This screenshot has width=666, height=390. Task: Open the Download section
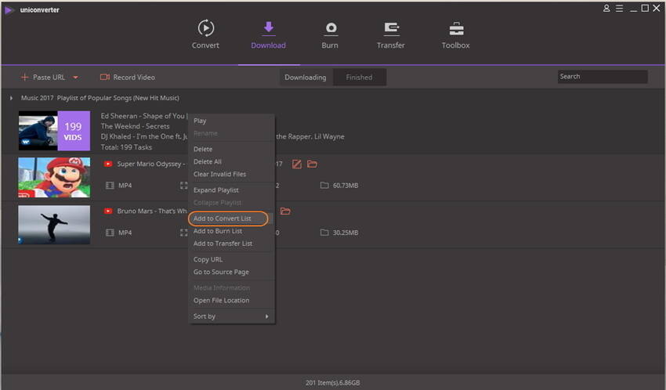[x=269, y=34]
